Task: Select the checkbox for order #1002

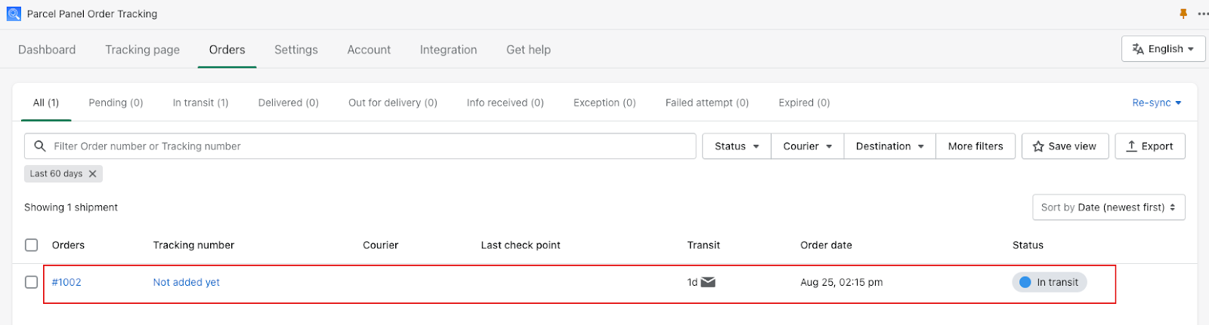Action: click(x=31, y=282)
